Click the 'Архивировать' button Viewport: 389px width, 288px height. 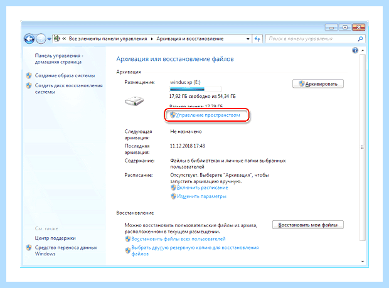click(x=318, y=84)
